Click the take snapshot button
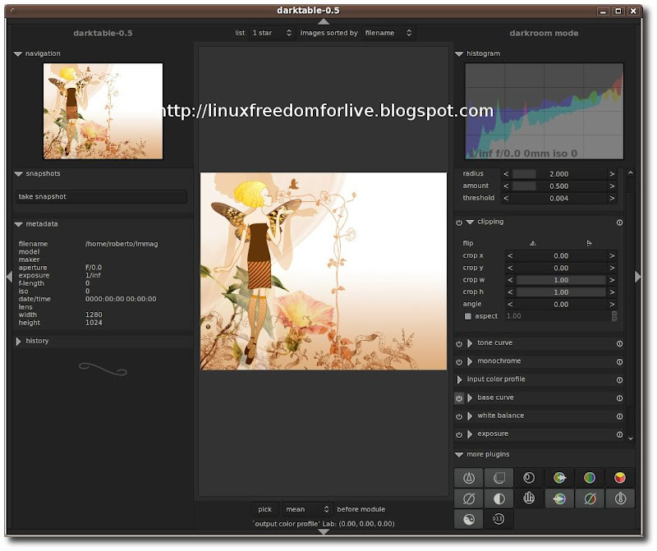The height and width of the screenshot is (551, 657). coord(101,196)
